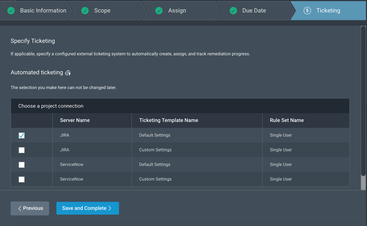The height and width of the screenshot is (226, 367).
Task: Switch to the Scope step label
Action: pyautogui.click(x=102, y=11)
